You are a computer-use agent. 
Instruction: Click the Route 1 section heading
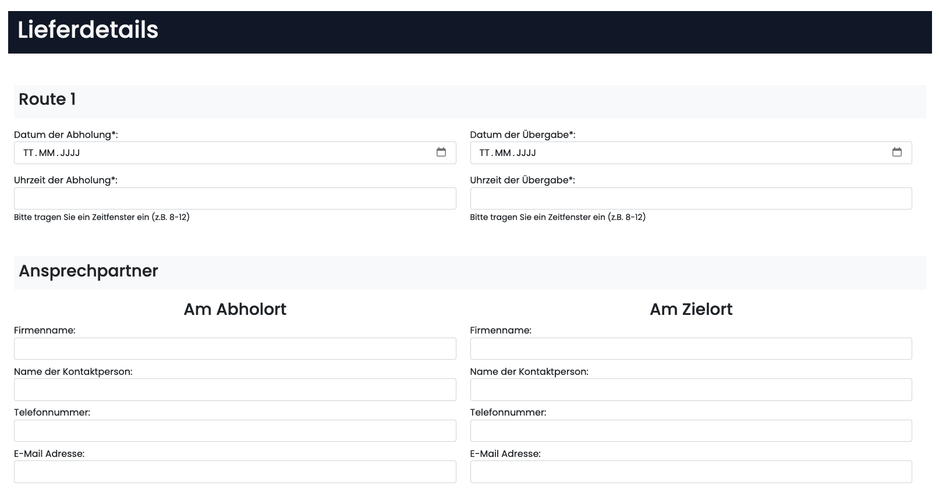coord(47,100)
